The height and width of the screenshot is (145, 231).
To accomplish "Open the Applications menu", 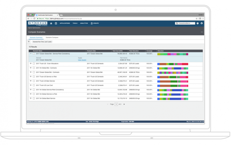I will [65, 23].
